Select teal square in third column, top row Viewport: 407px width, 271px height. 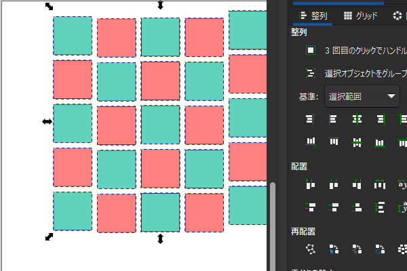coord(160,37)
